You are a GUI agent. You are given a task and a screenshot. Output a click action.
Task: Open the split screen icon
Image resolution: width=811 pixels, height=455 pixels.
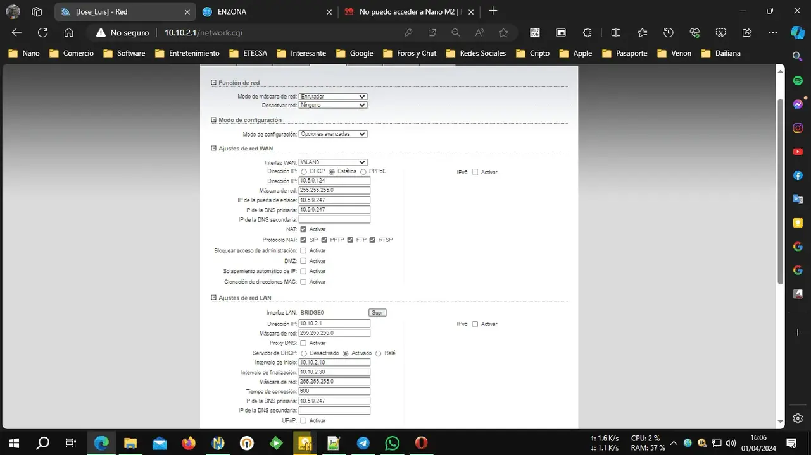[616, 33]
